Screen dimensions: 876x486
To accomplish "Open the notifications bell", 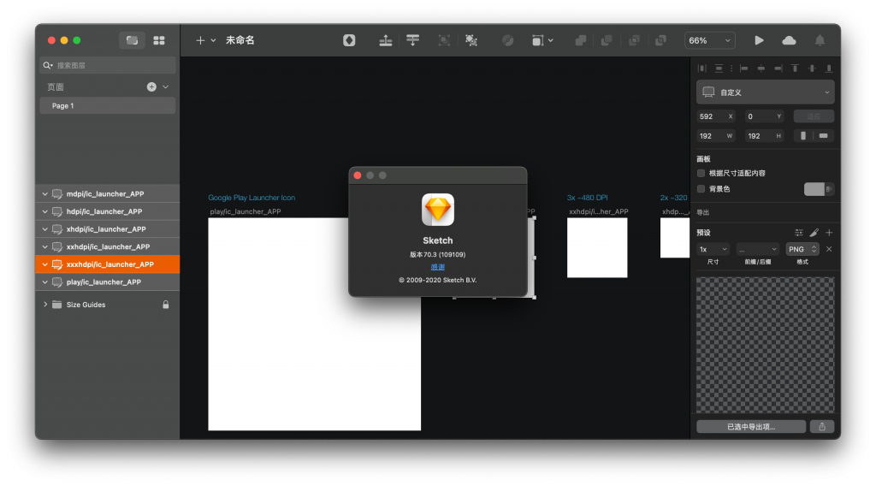I will click(x=820, y=40).
